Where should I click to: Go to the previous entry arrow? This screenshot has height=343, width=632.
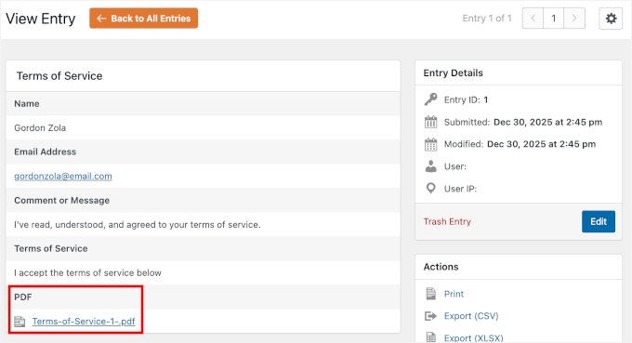533,19
